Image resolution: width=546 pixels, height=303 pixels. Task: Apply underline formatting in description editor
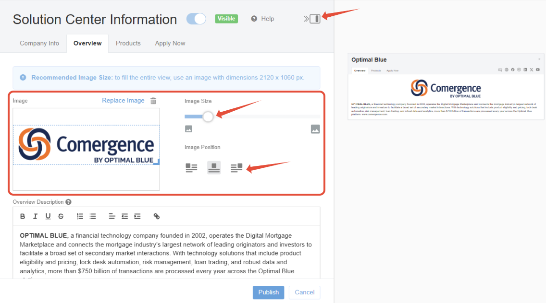[x=48, y=216]
